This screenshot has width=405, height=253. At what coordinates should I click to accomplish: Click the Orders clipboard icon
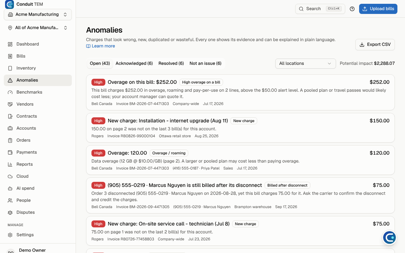[10, 140]
